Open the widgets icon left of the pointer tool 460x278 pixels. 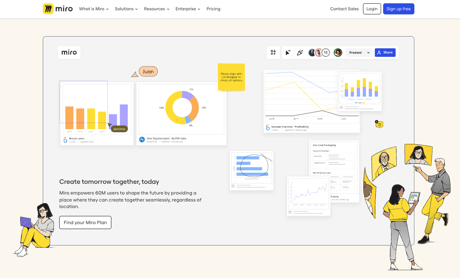pyautogui.click(x=273, y=52)
